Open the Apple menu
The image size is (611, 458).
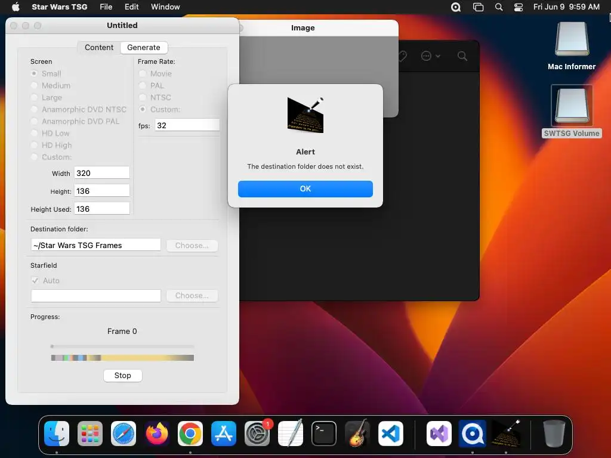click(16, 7)
